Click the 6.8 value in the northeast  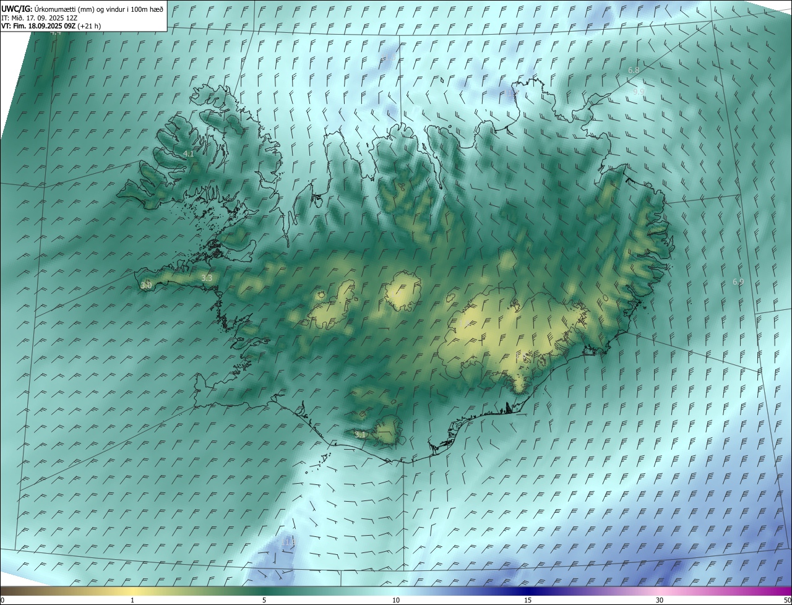click(x=634, y=71)
